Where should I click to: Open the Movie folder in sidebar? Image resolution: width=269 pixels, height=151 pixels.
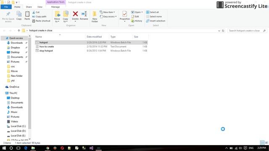(x=14, y=71)
